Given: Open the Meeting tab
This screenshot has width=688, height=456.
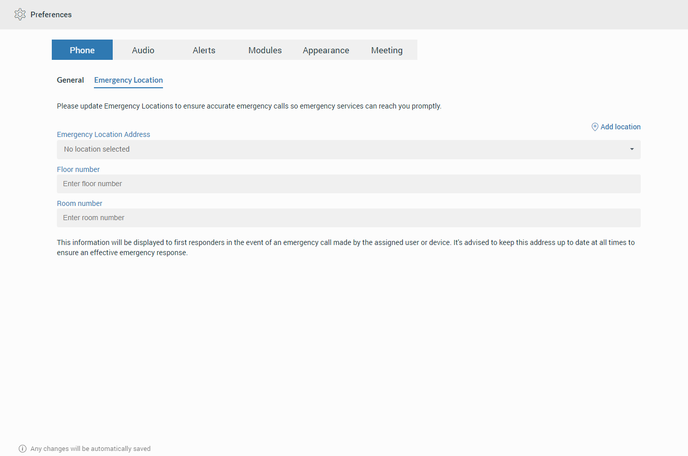Looking at the screenshot, I should (387, 50).
